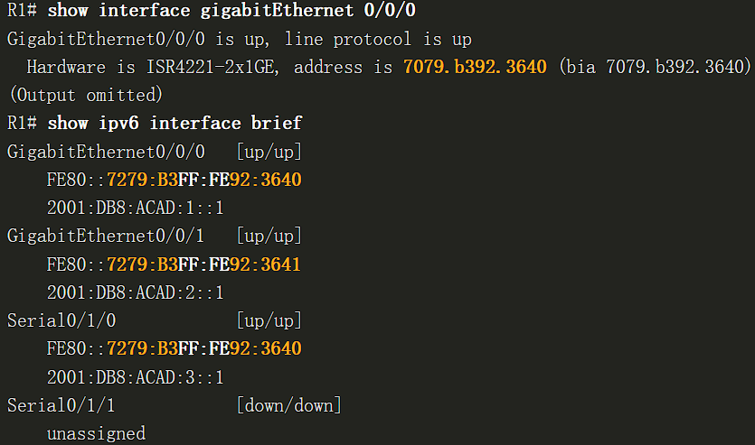755x445 pixels.
Task: Click the link-local address under Serial0/1/0
Action: (174, 348)
